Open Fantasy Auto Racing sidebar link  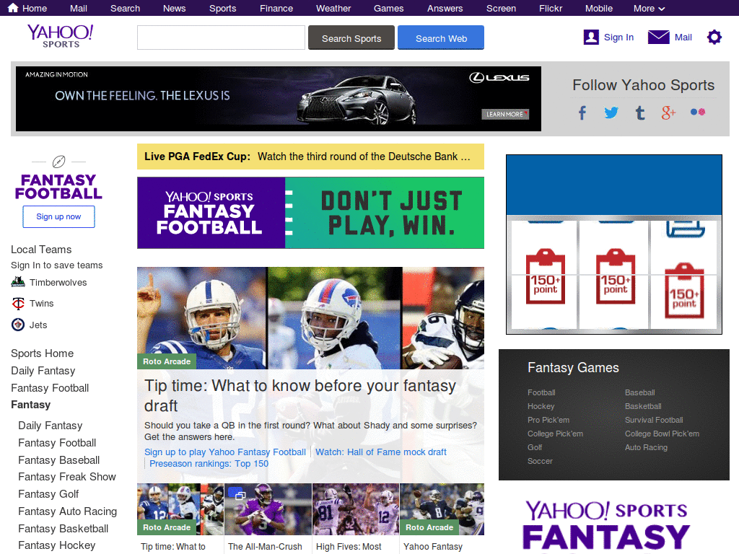point(67,511)
